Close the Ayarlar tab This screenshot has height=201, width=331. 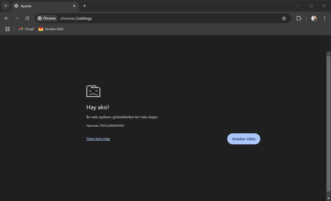pos(74,6)
